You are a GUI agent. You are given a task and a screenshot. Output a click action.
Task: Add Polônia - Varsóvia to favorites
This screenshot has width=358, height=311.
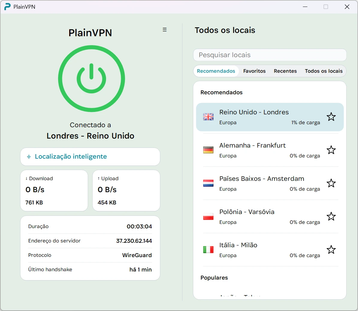[x=331, y=216]
